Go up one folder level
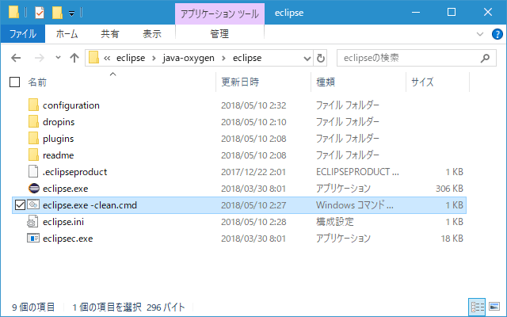Viewport: 507px width, 317px height. click(x=74, y=58)
